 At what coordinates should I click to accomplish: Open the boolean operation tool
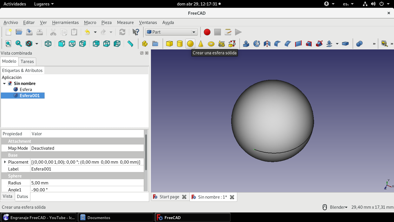pyautogui.click(x=360, y=44)
